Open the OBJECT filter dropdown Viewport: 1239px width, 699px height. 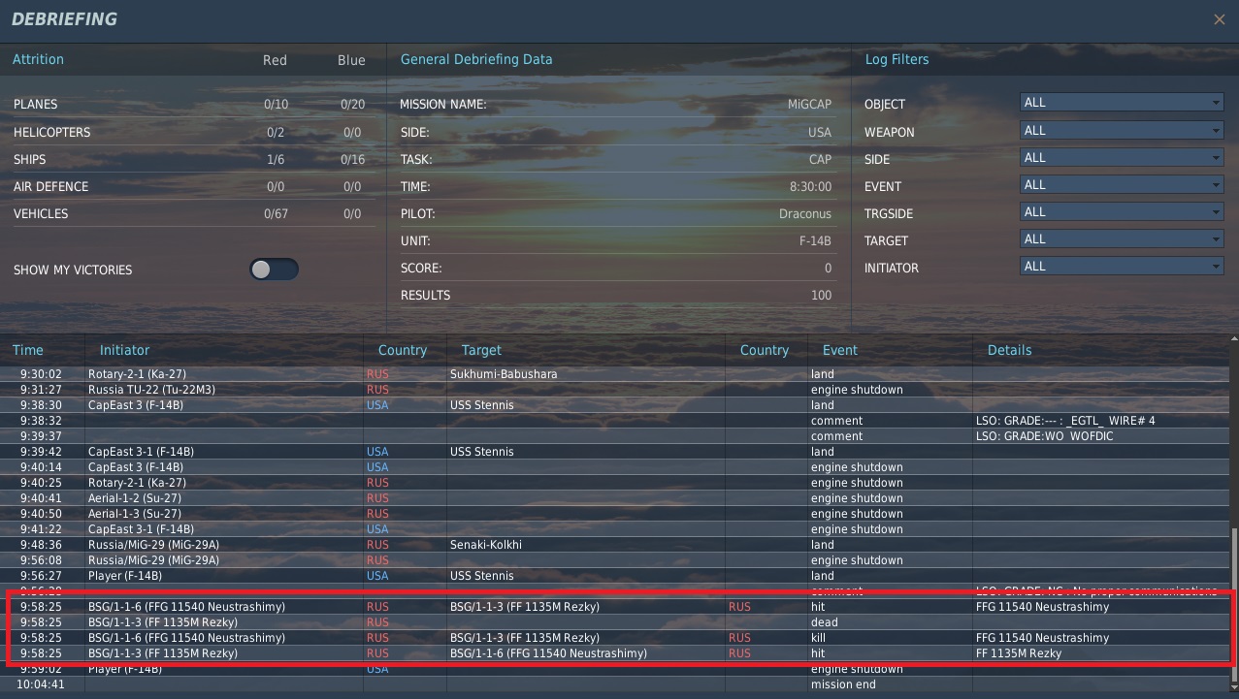point(1121,103)
